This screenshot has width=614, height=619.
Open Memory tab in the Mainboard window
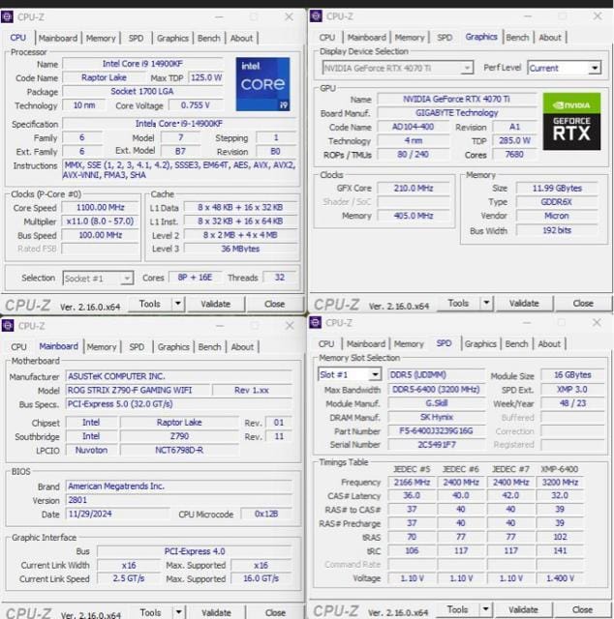click(x=102, y=347)
